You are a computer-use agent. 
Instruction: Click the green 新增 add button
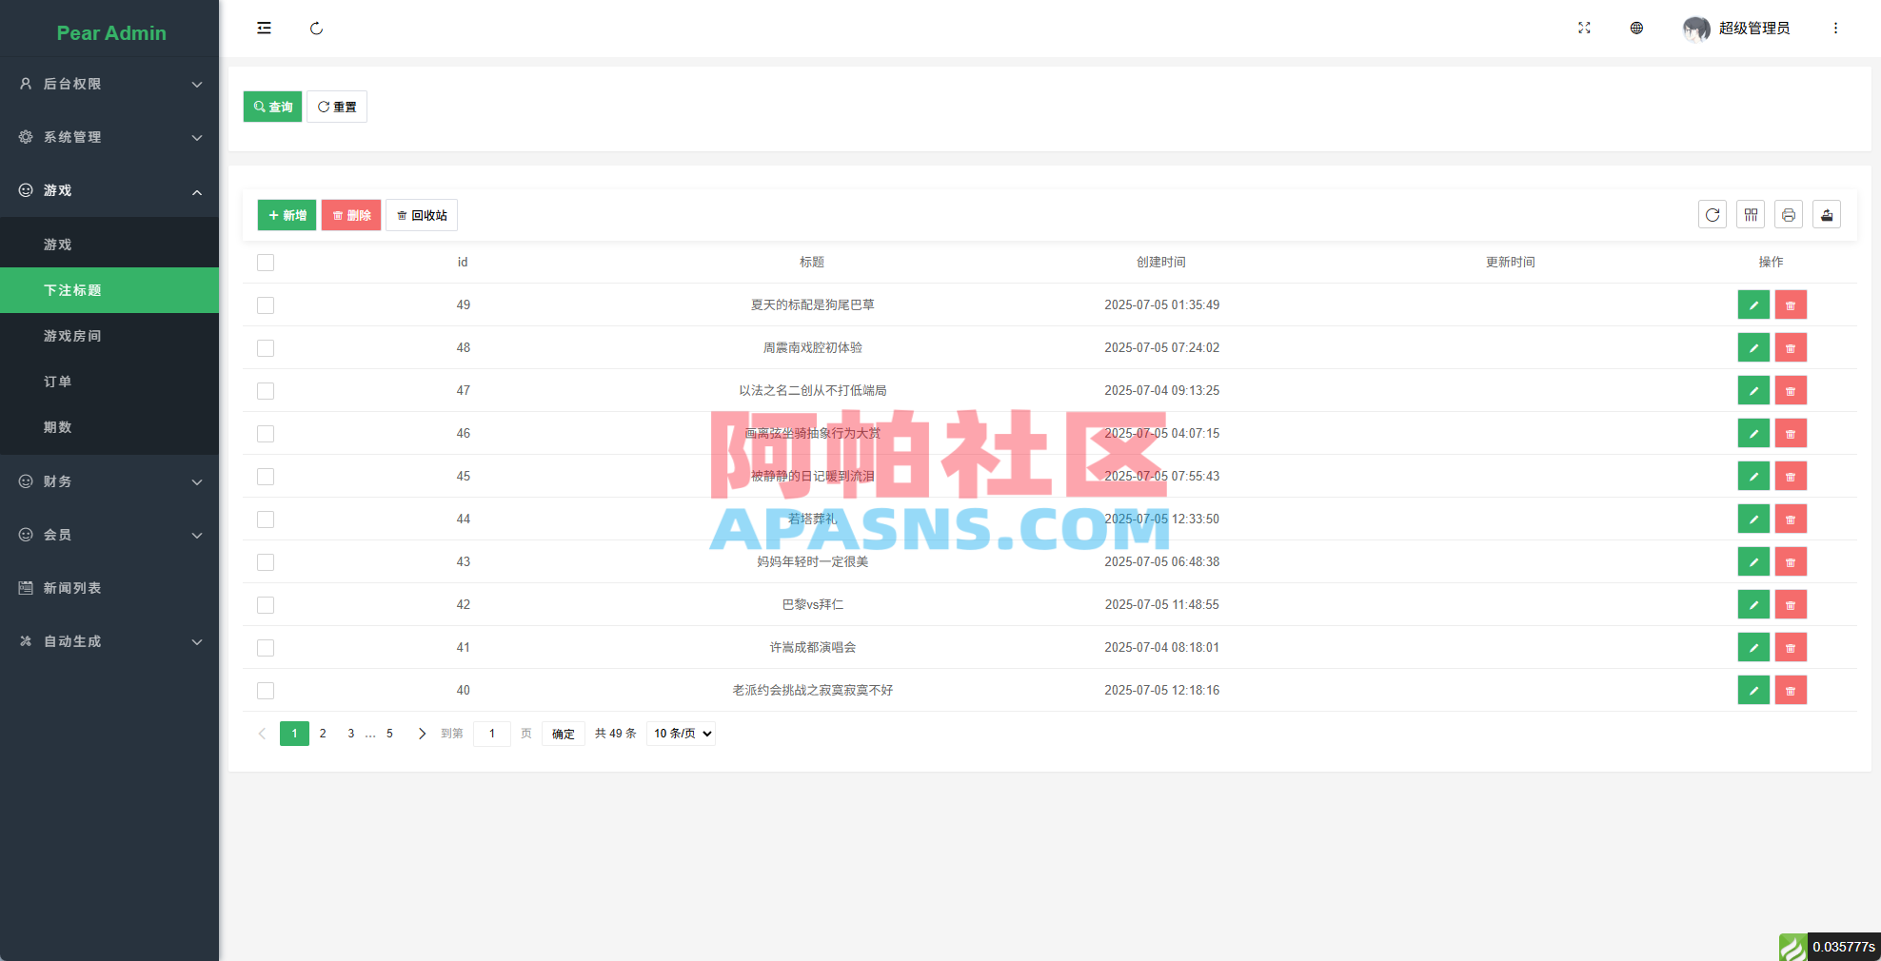(x=287, y=215)
